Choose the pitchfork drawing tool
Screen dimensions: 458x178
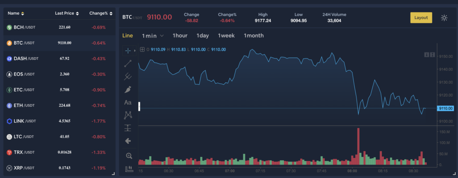click(128, 76)
